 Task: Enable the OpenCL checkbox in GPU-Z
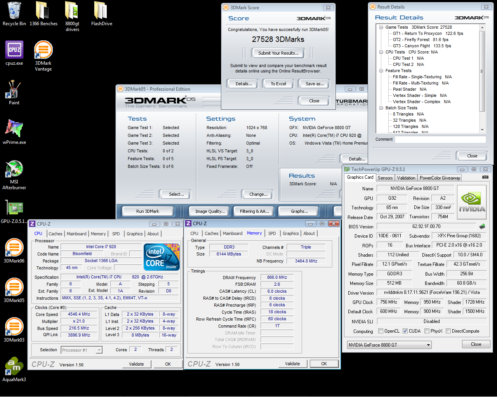[x=381, y=331]
